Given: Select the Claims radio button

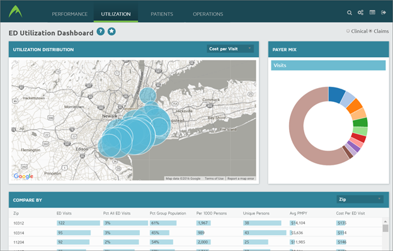Looking at the screenshot, I should [x=370, y=31].
